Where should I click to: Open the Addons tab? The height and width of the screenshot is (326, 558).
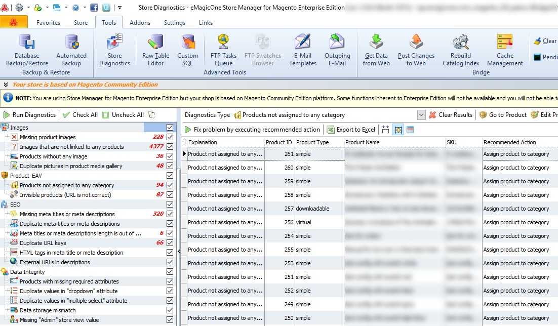pos(140,23)
